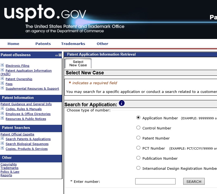This screenshot has height=194, width=217.
Task: Open the Patent Ownership link
Action: point(19,79)
